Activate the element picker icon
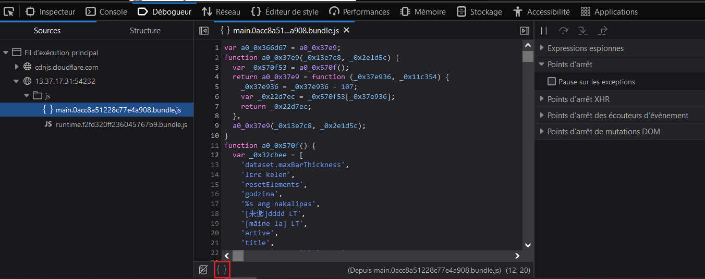This screenshot has height=279, width=705. click(8, 11)
